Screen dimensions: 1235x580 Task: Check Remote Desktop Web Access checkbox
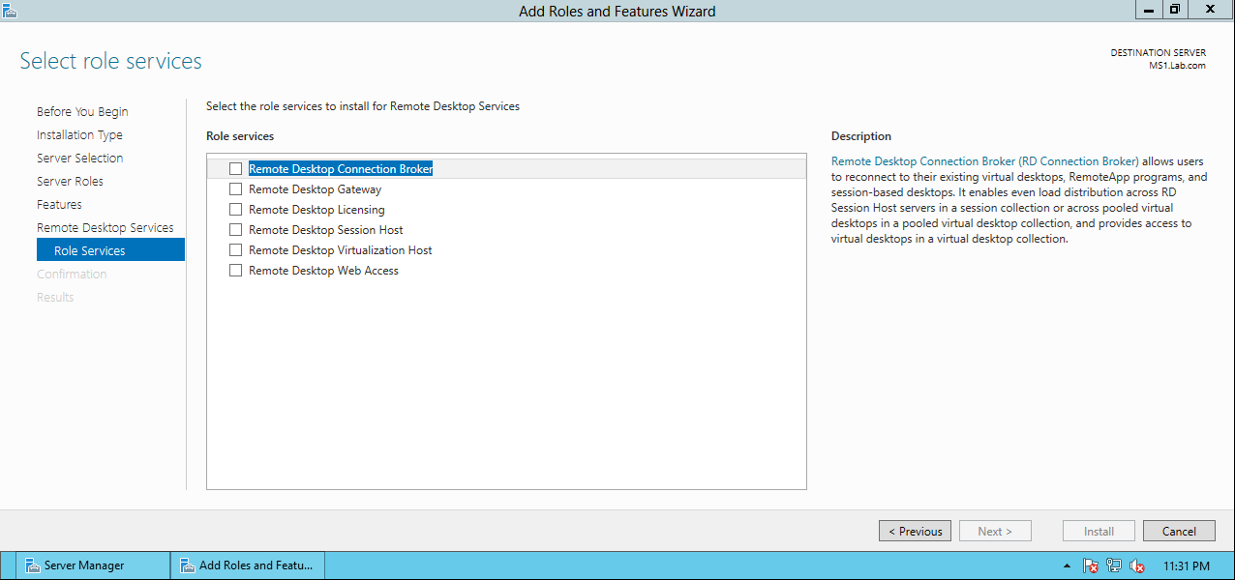pos(235,271)
